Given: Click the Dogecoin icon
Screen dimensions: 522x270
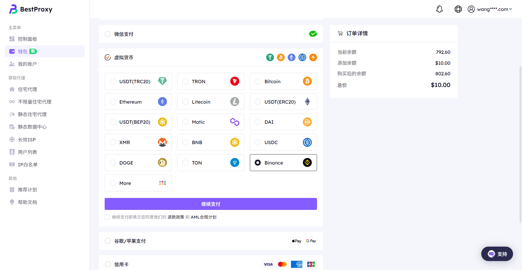Looking at the screenshot, I should coord(162,163).
